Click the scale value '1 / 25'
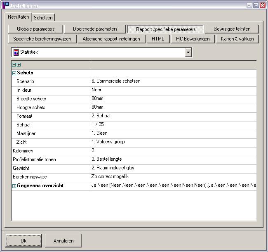The height and width of the screenshot is (252, 268). point(98,124)
